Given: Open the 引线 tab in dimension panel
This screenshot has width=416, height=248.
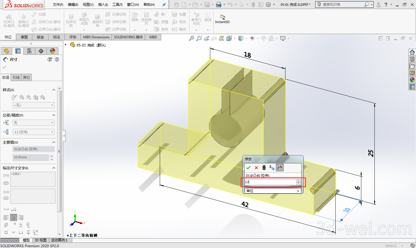Looking at the screenshot, I should click(16, 77).
